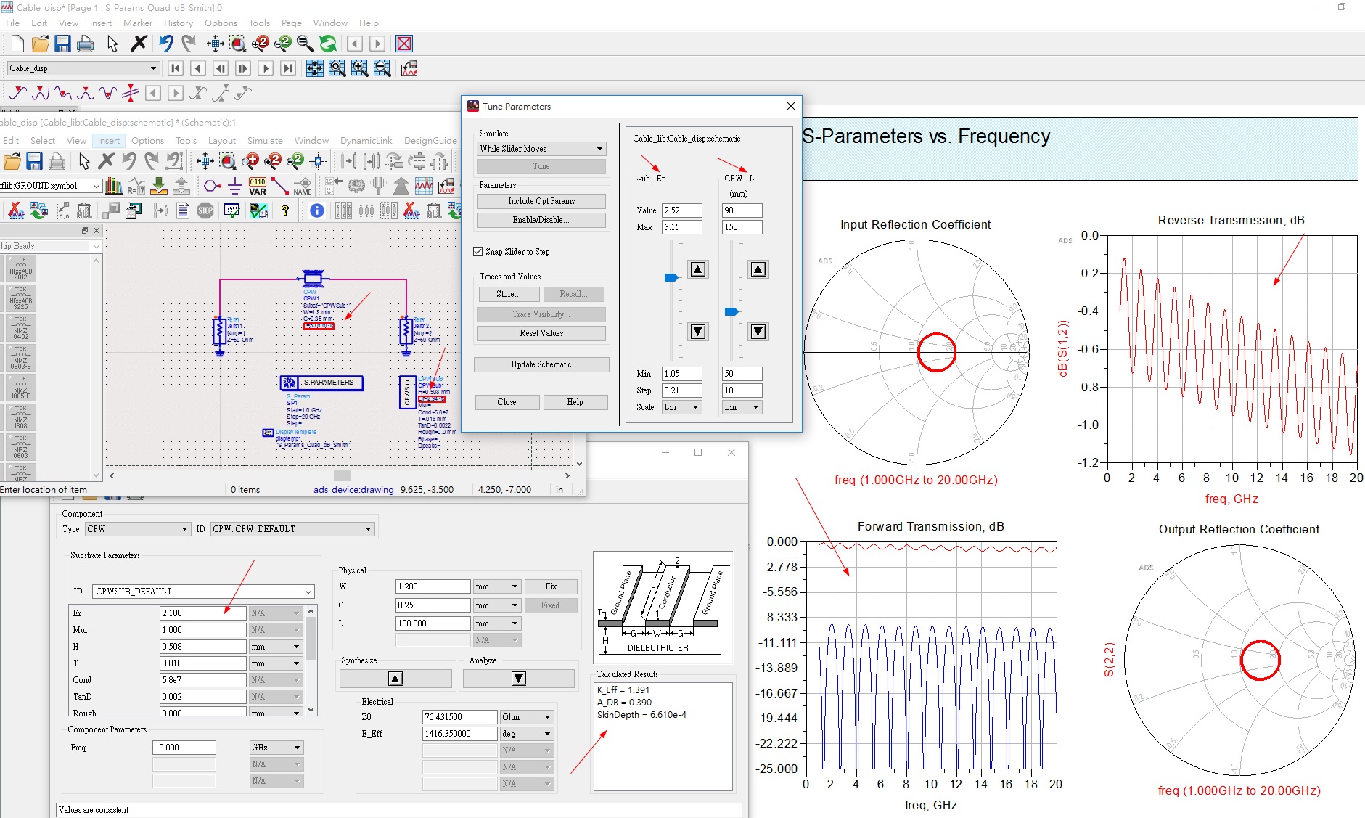This screenshot has width=1365, height=818.
Task: Insert Ground symbol in schematic toolbar
Action: [x=234, y=186]
